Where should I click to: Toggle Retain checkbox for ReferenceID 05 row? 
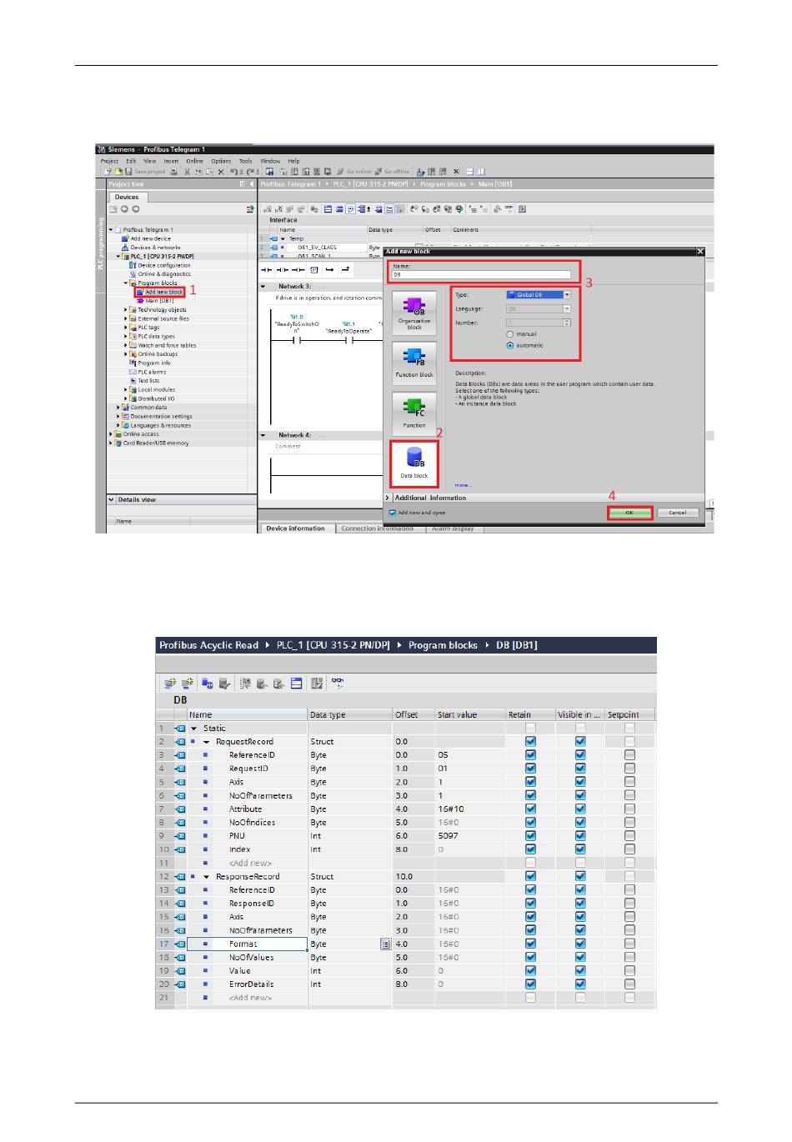click(x=530, y=755)
